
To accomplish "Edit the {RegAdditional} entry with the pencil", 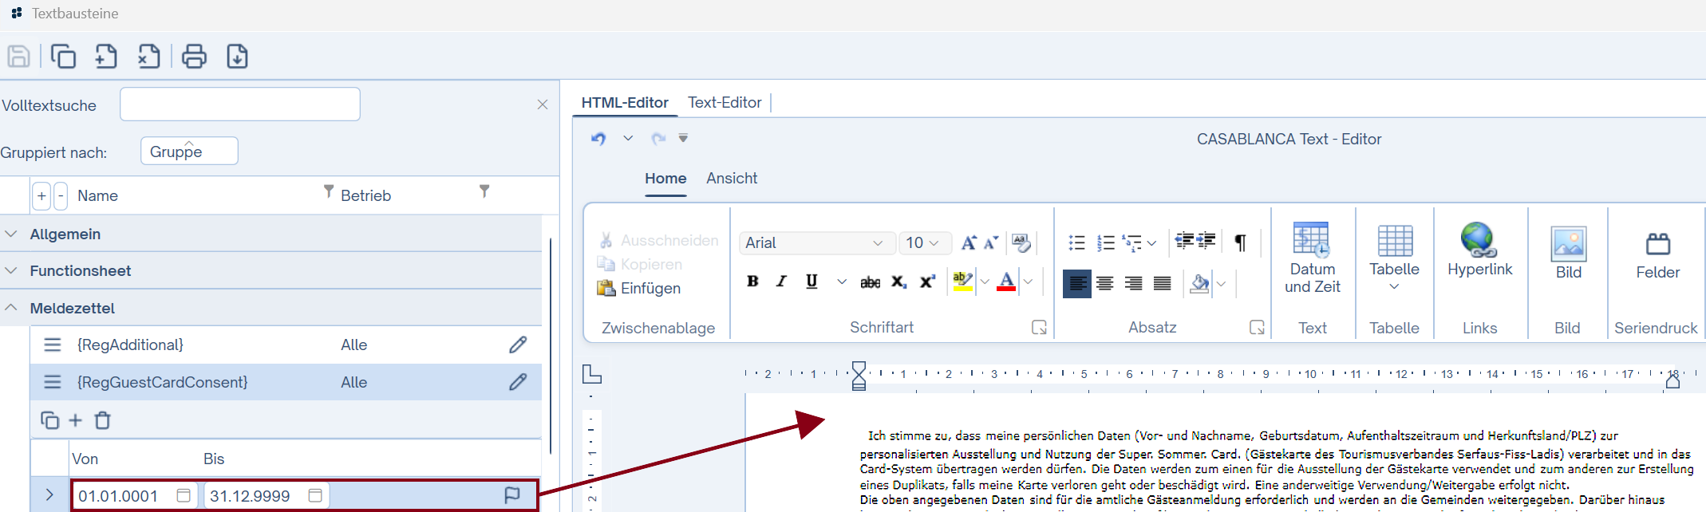I will click(518, 345).
